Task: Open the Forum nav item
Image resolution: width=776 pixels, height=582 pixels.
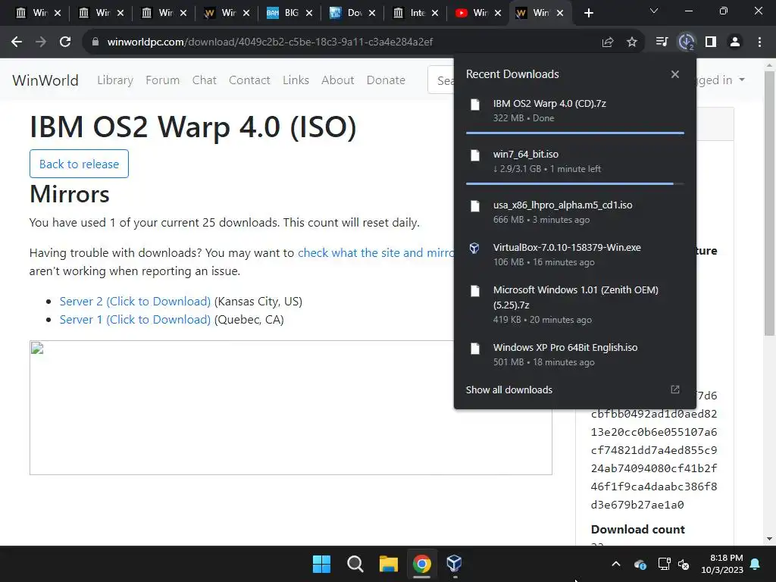Action: coord(162,80)
